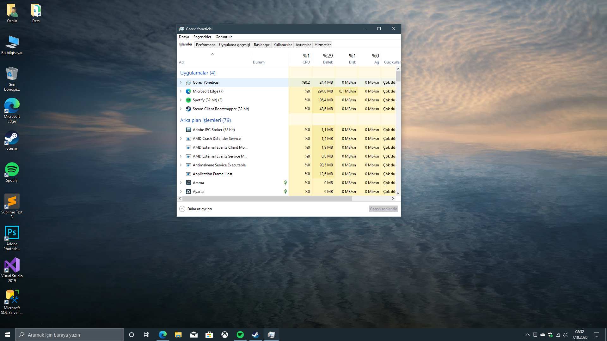
Task: Expand the Arama process row
Action: (181, 183)
